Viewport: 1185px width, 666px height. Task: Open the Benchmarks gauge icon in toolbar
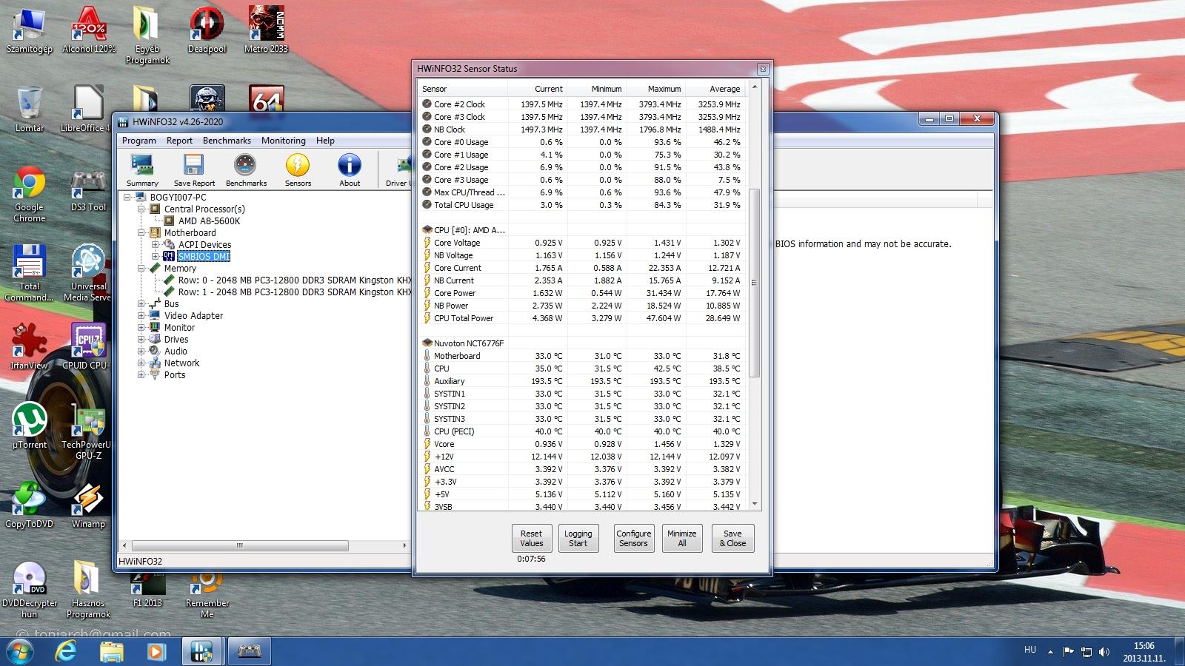click(246, 170)
